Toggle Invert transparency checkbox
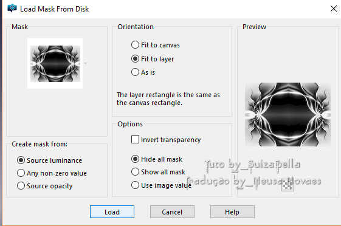The height and width of the screenshot is (226, 341). pyautogui.click(x=135, y=140)
